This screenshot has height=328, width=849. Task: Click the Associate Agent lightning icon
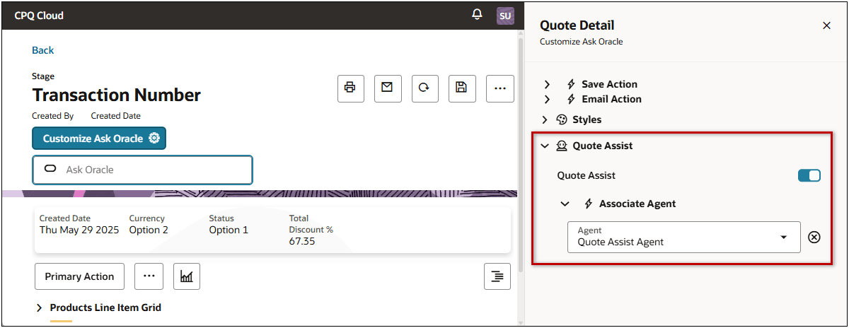[589, 204]
